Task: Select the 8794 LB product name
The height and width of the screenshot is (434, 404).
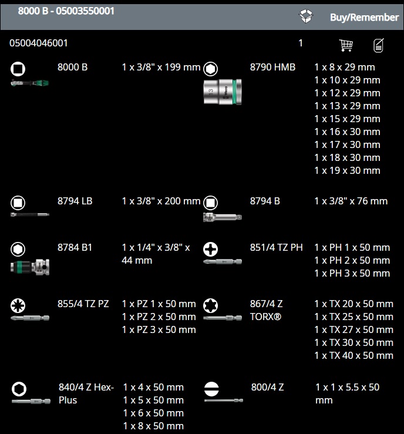Action: (75, 201)
